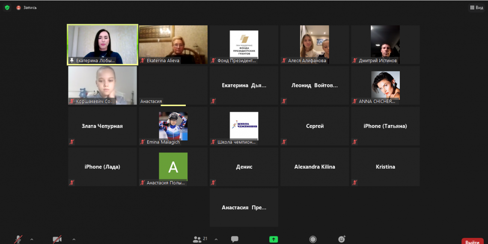
Task: Click muted mic icon on Дмитрий Истинов tile
Action: point(354,61)
